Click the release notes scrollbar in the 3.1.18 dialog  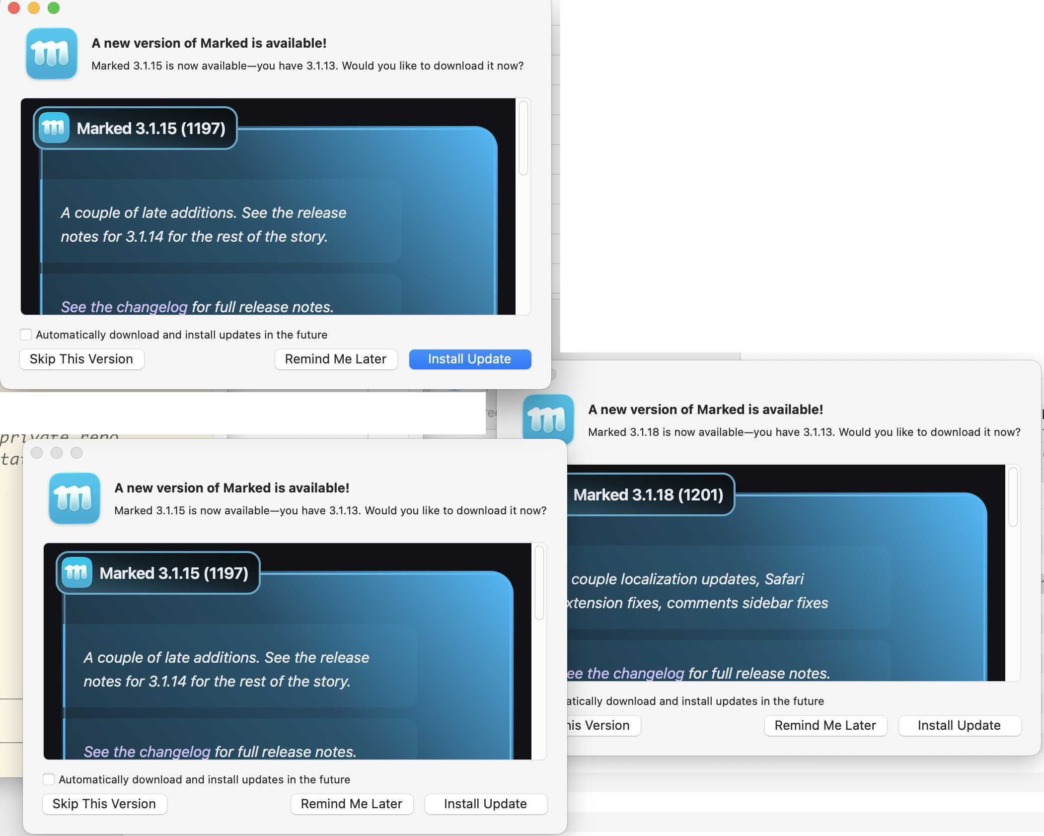tap(1013, 497)
